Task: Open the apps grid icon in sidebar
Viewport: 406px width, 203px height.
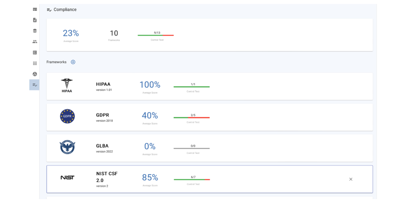Action: 35,63
